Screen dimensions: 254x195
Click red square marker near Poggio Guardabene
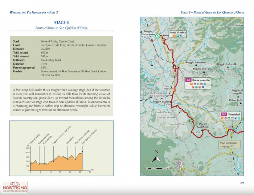pyautogui.click(x=152, y=40)
